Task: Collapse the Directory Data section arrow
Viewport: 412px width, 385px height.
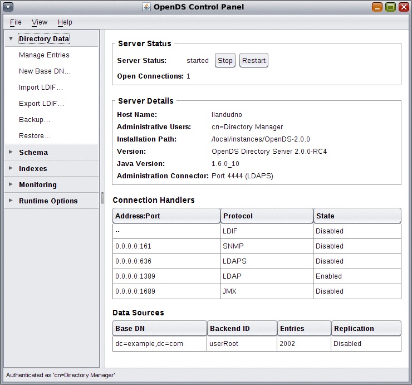Action: (x=11, y=38)
